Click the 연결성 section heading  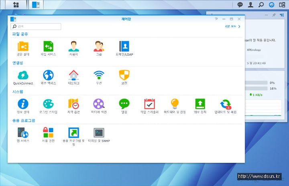[18, 63]
